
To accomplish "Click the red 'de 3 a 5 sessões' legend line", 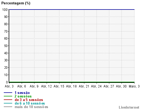I will click(8, 100).
